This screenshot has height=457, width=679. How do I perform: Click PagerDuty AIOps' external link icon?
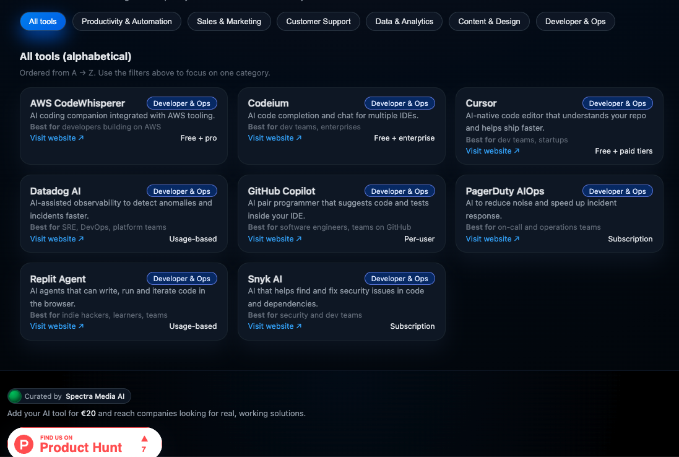517,238
